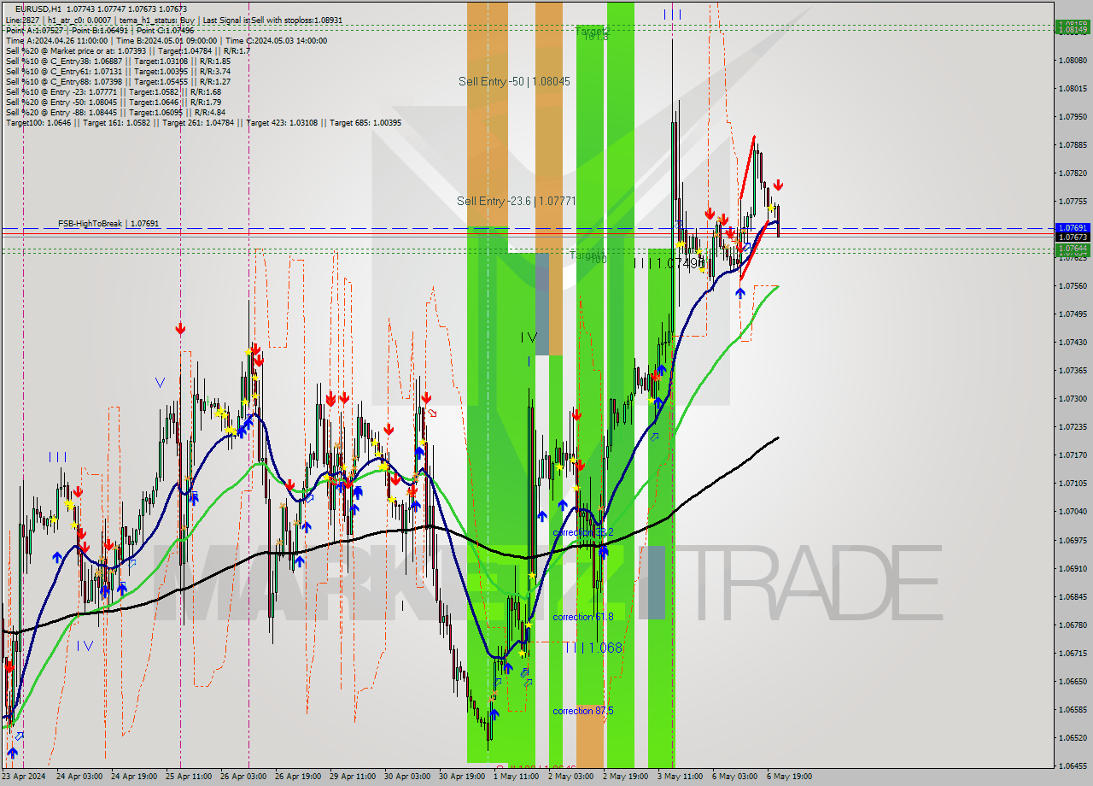The height and width of the screenshot is (786, 1093).
Task: Click the 1.07495 price axis value
Action: pos(1073,314)
